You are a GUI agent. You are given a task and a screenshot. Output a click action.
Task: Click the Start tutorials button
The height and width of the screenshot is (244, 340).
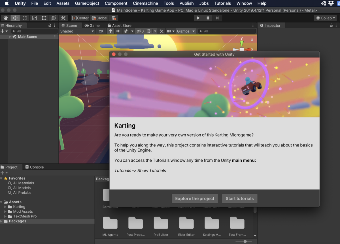tap(240, 198)
